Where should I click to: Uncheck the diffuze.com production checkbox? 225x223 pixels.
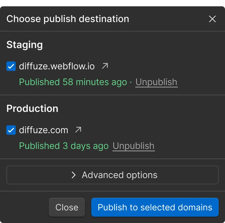(x=11, y=130)
